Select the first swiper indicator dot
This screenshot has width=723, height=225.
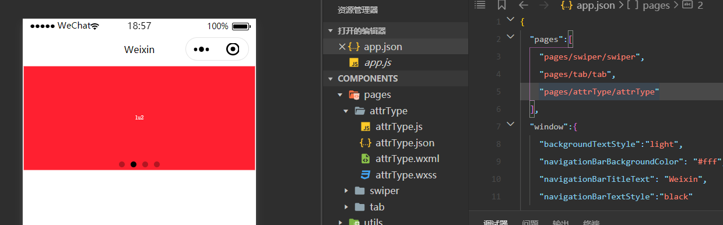122,164
